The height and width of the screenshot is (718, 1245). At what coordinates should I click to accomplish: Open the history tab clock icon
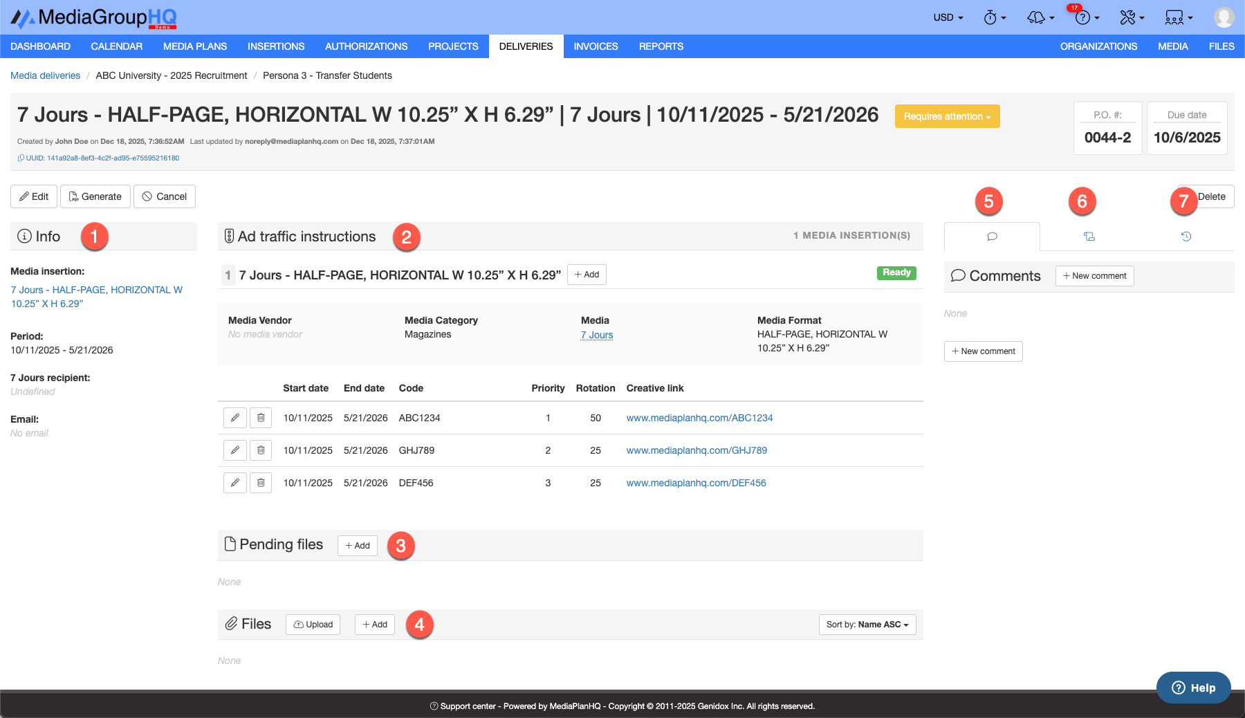(x=1186, y=237)
